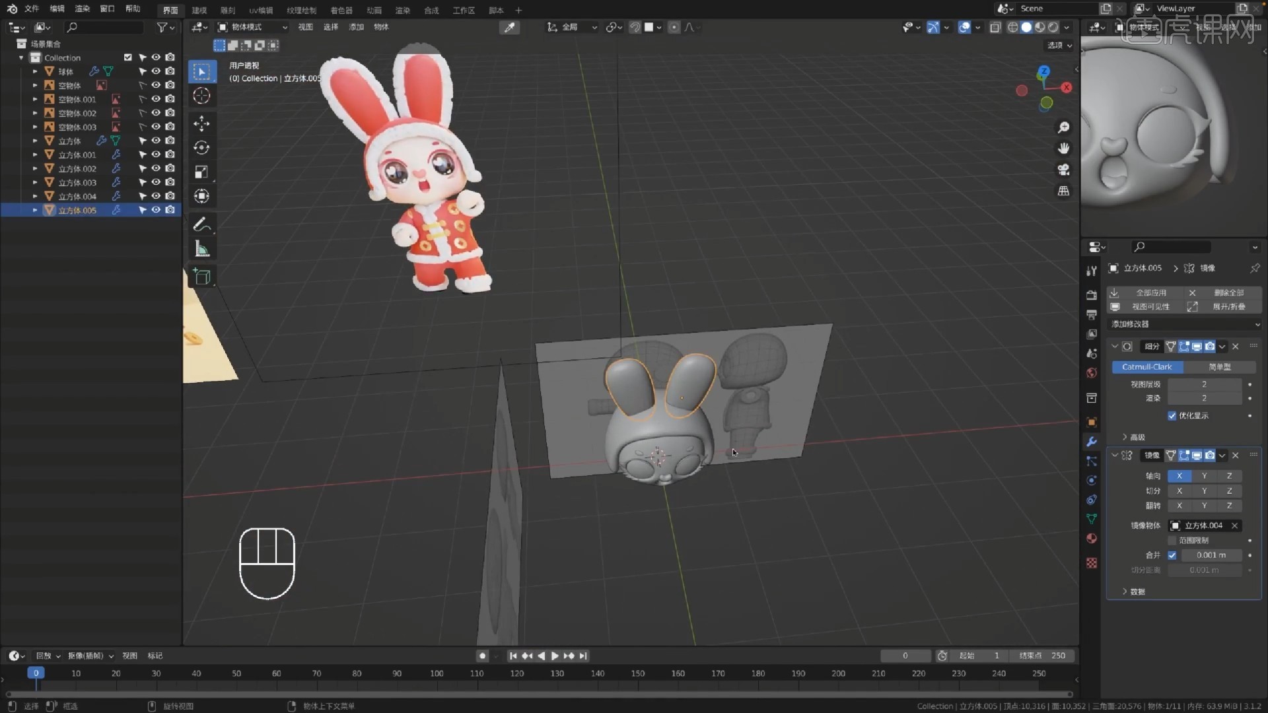Screen dimensions: 1268x713
Task: Collapse the 细分 modifier panel
Action: tap(1115, 347)
